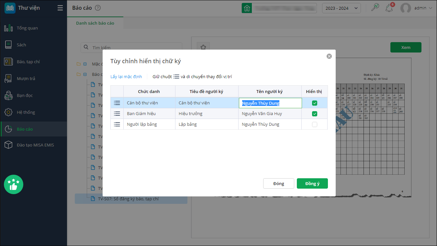
Task: Select TV-S07: Sổ đăng ký báo, tạp chí
Action: tap(131, 199)
